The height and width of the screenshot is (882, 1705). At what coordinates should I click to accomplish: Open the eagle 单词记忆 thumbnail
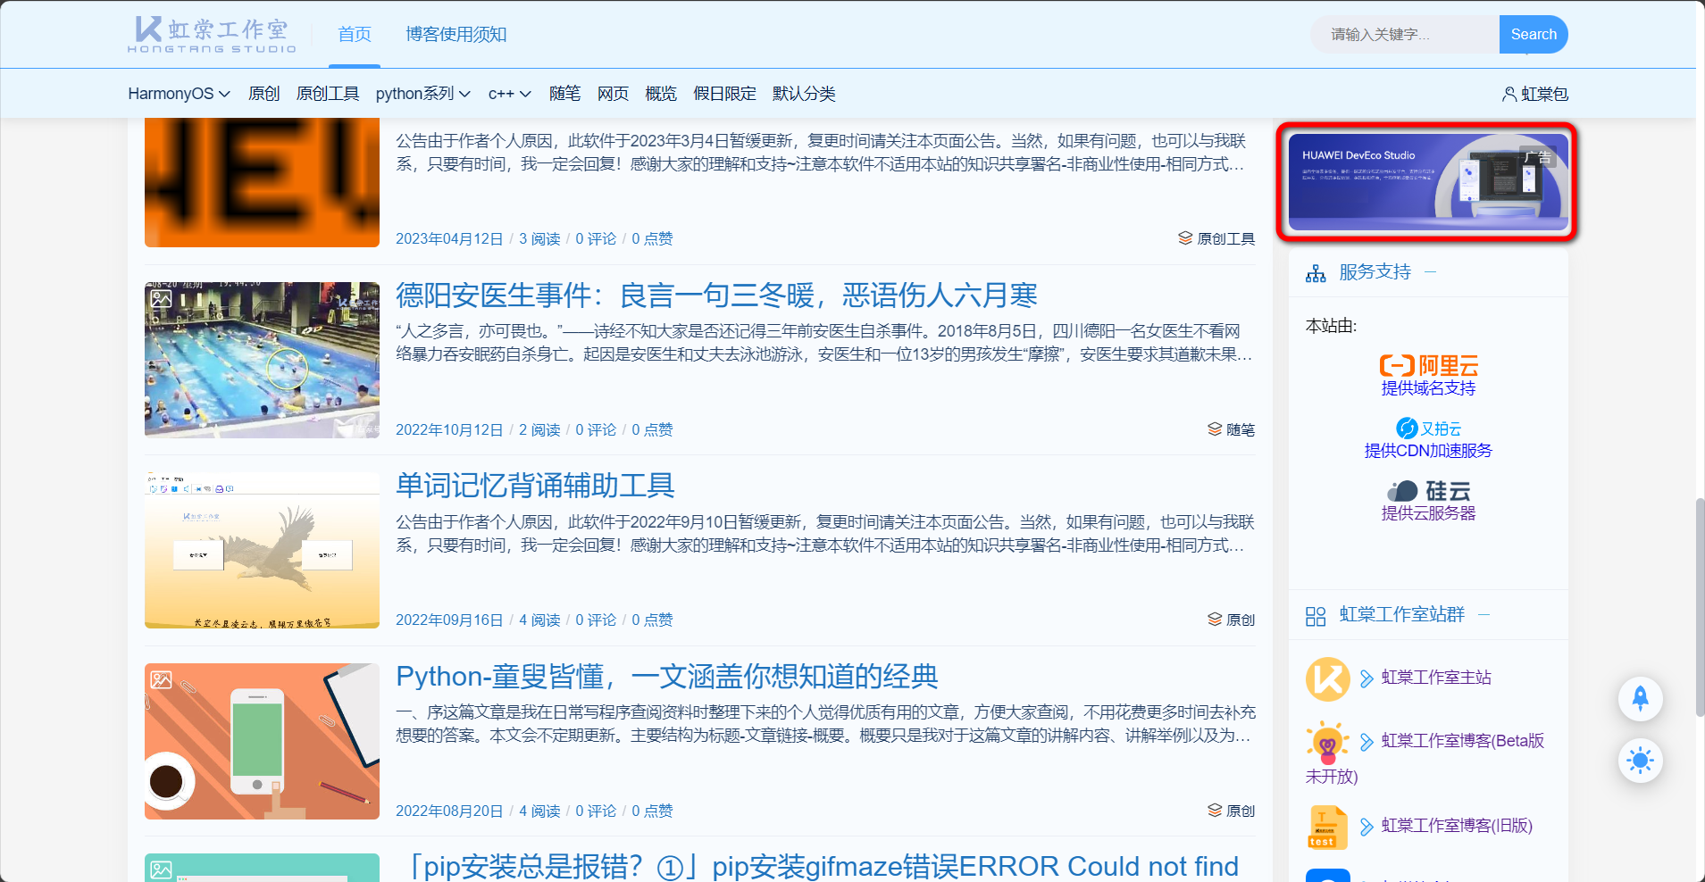262,551
